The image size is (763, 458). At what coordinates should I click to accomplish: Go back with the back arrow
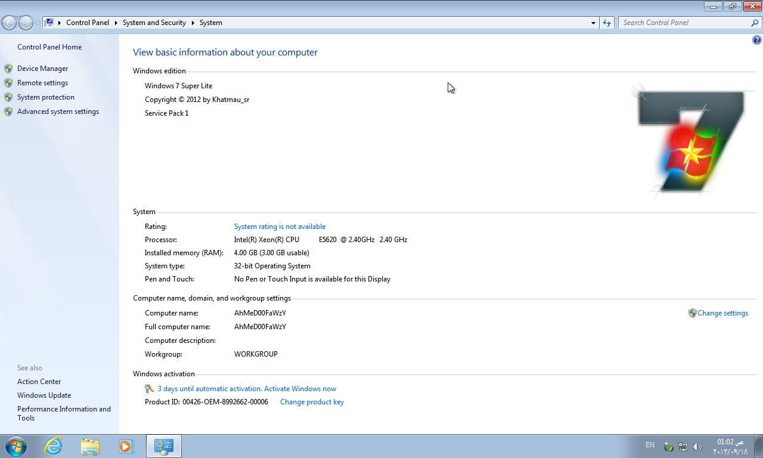(x=10, y=23)
